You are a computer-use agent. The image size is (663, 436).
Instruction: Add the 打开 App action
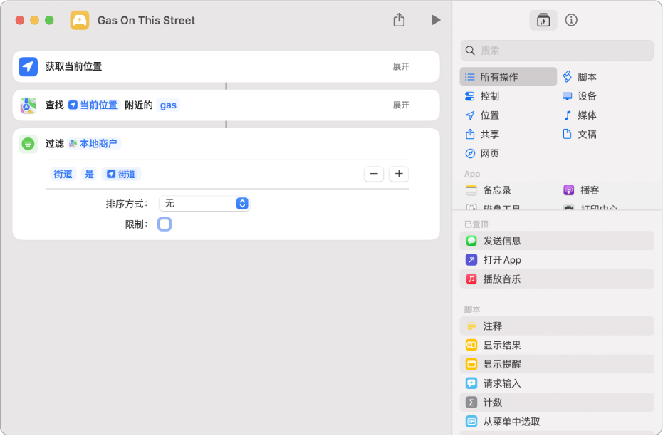pos(557,259)
